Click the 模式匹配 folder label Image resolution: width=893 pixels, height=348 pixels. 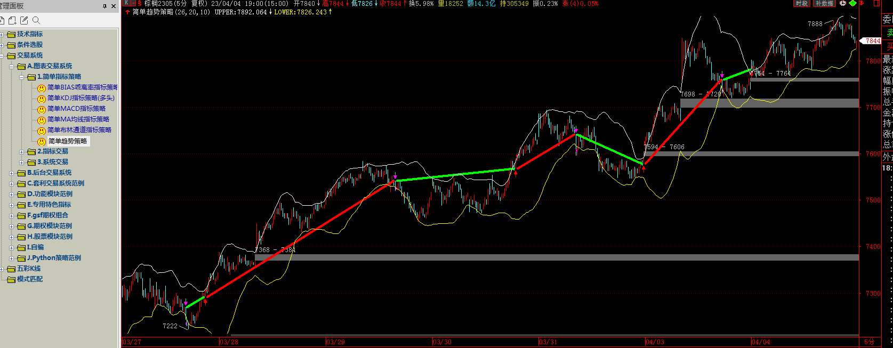coord(30,279)
